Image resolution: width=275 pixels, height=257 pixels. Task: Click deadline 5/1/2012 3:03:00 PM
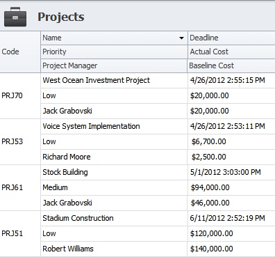click(231, 172)
